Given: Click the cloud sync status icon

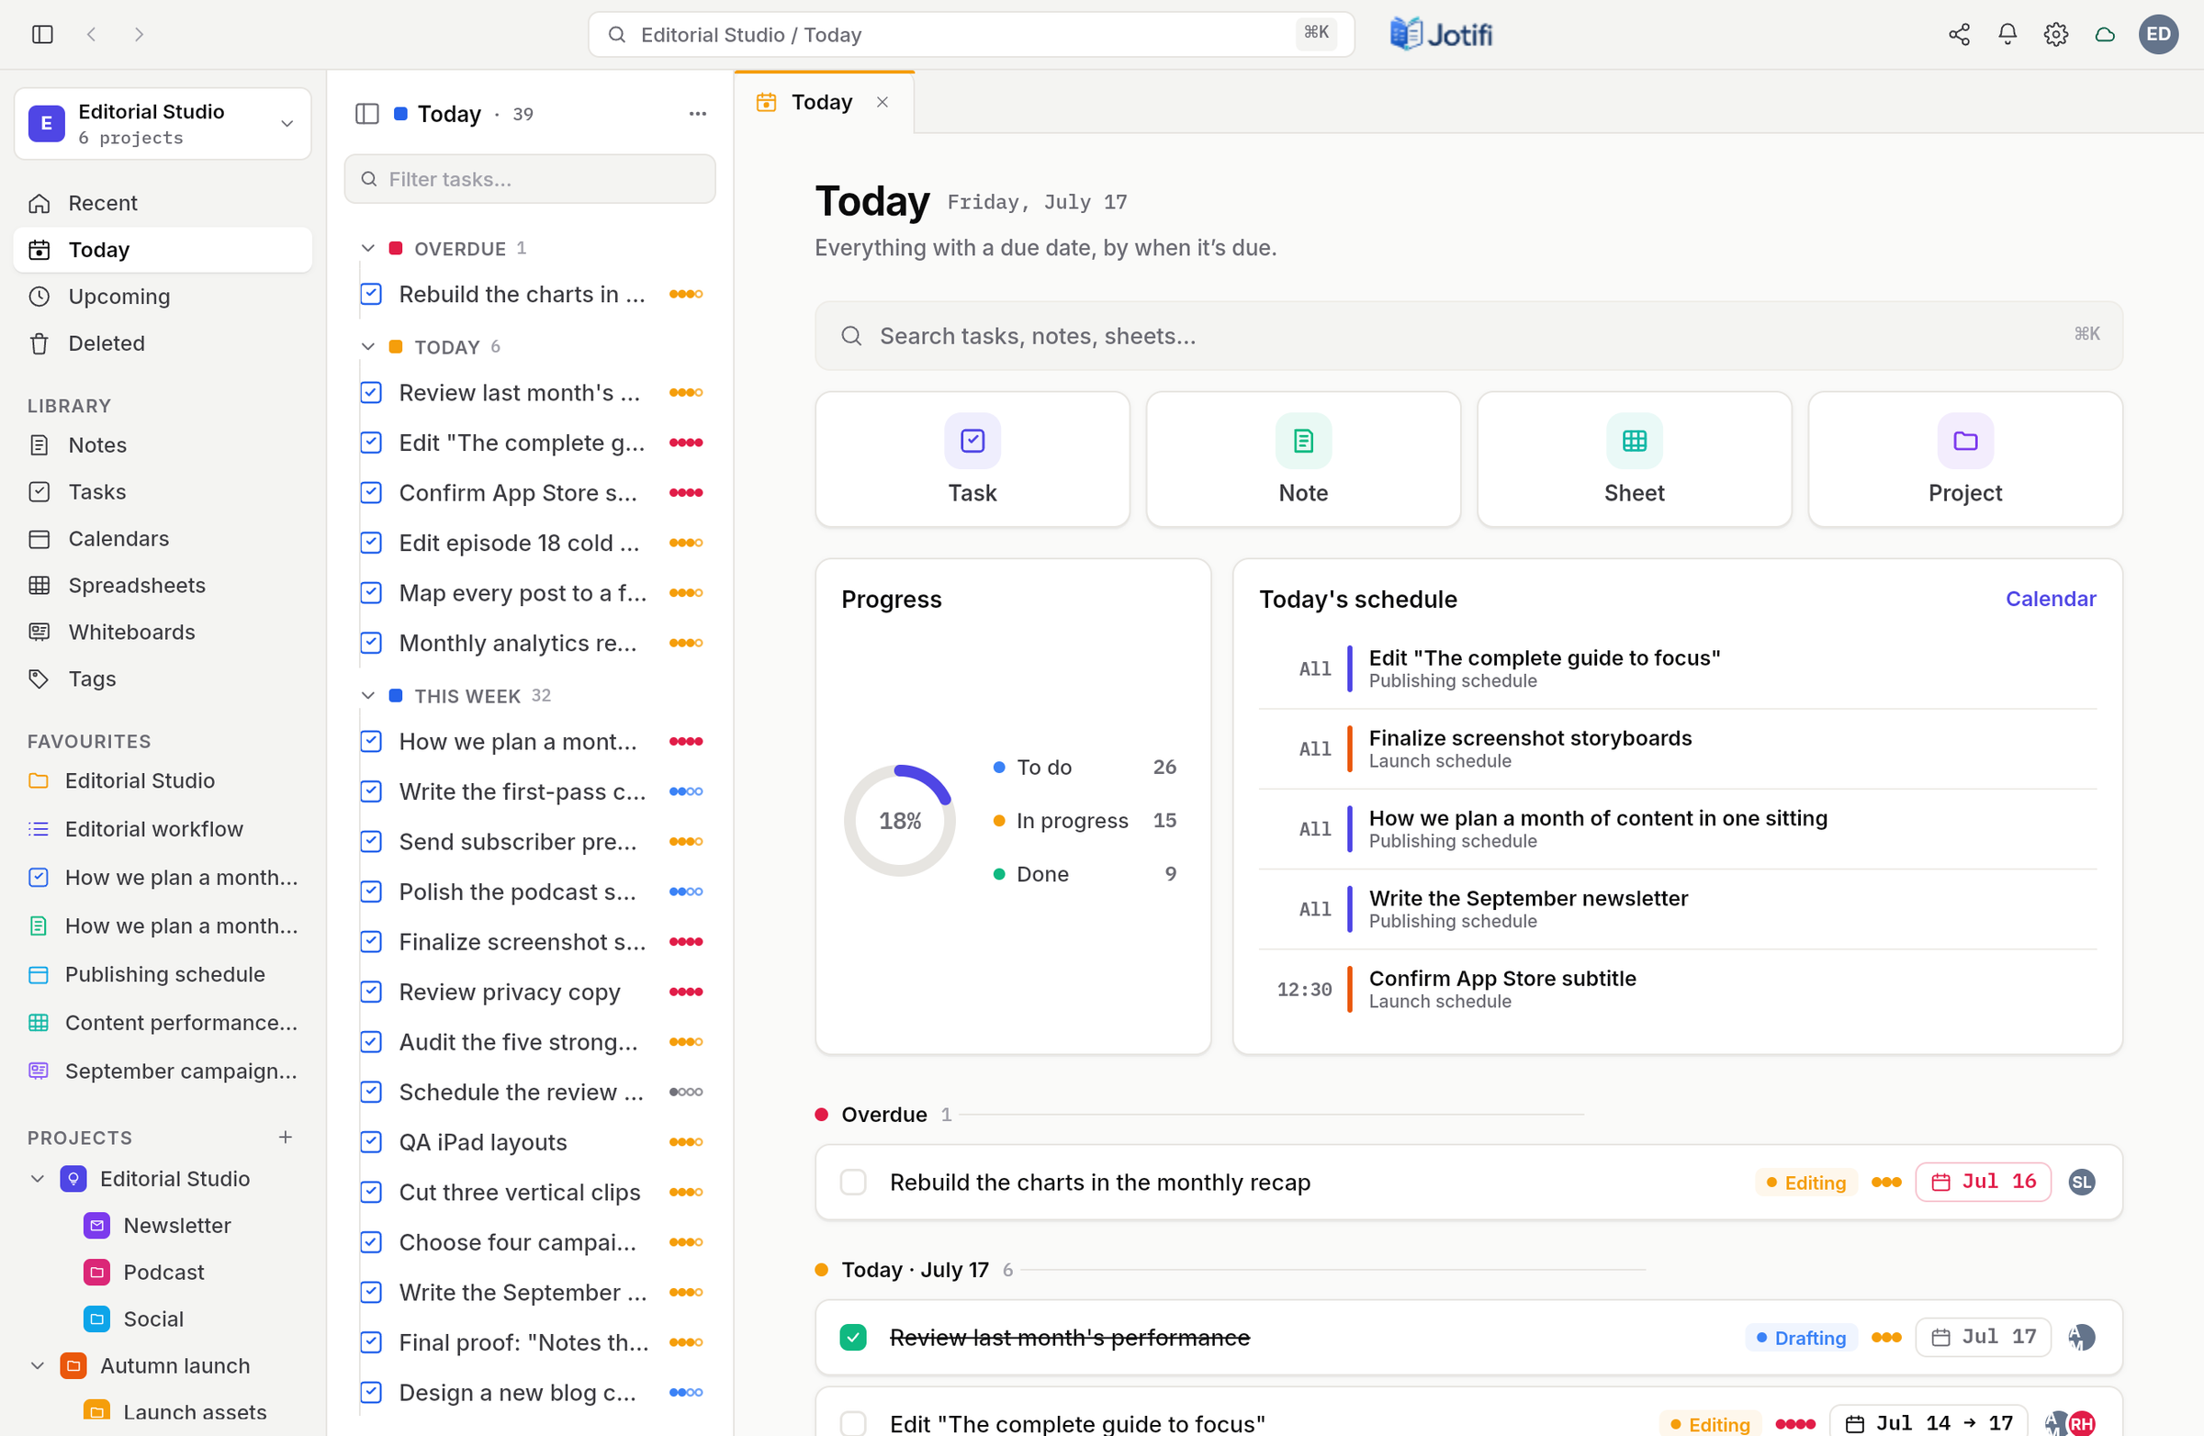Looking at the screenshot, I should pyautogui.click(x=2105, y=34).
